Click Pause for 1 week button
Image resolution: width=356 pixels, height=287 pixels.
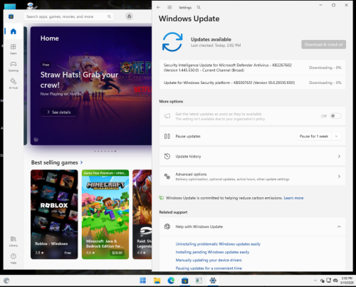click(314, 136)
